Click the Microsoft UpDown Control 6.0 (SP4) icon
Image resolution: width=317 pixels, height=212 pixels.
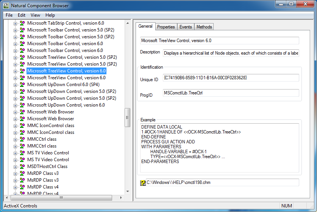point(22,85)
